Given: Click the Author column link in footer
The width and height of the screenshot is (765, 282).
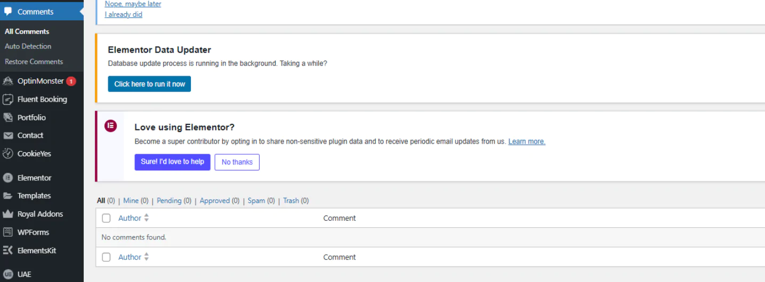Looking at the screenshot, I should 130,257.
